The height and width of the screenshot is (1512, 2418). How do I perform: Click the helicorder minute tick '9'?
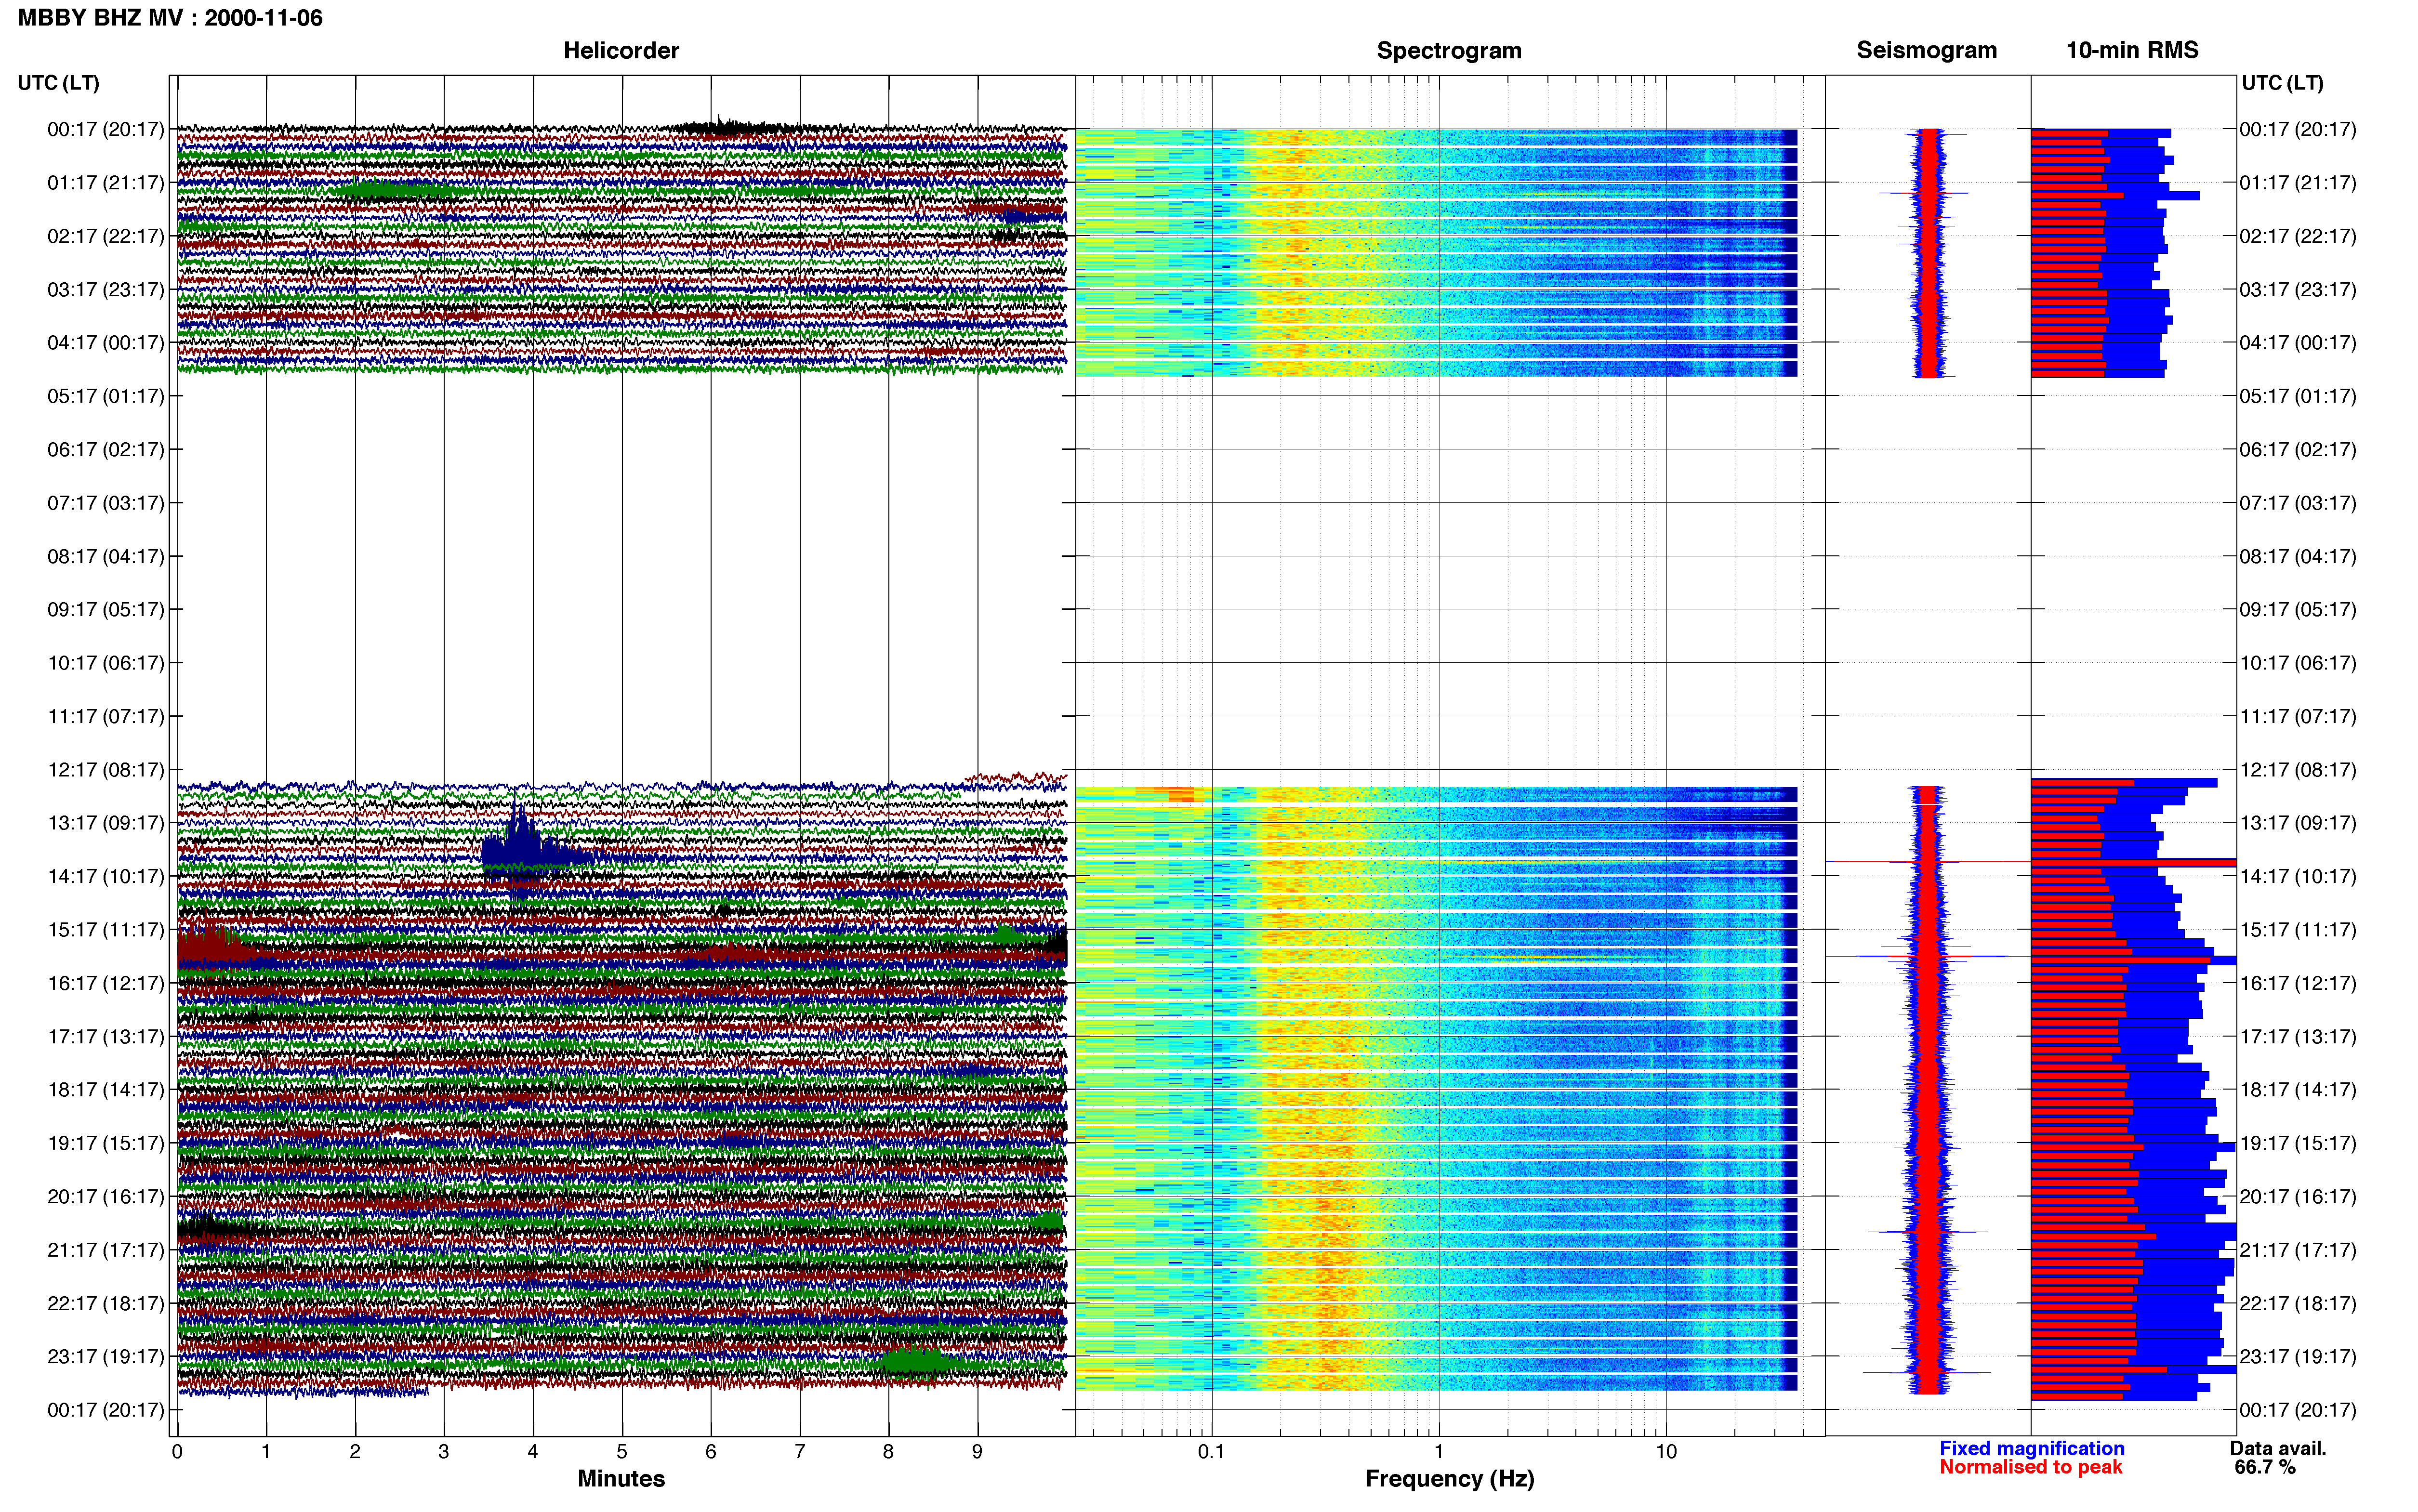tap(977, 1451)
